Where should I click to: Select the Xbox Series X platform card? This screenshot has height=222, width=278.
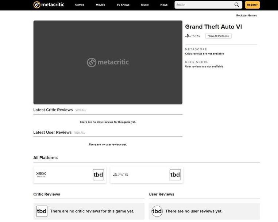click(x=70, y=175)
